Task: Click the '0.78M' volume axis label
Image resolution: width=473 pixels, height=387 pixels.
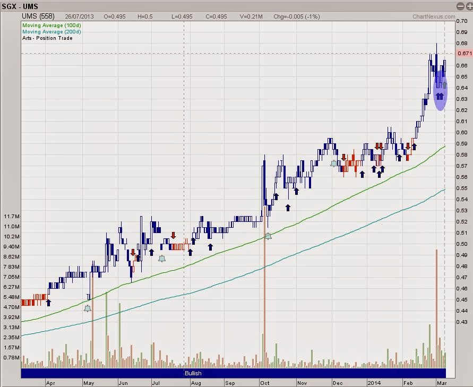Action: (x=12, y=357)
